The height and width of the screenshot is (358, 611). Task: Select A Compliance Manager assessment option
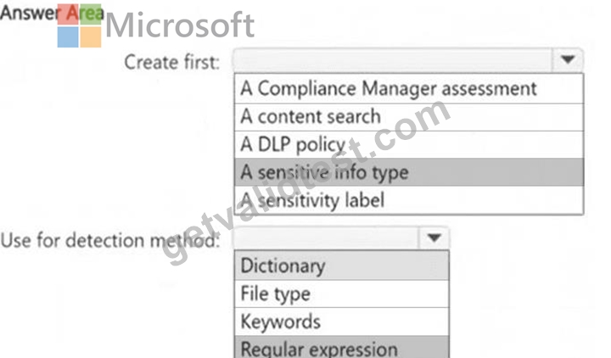[409, 89]
